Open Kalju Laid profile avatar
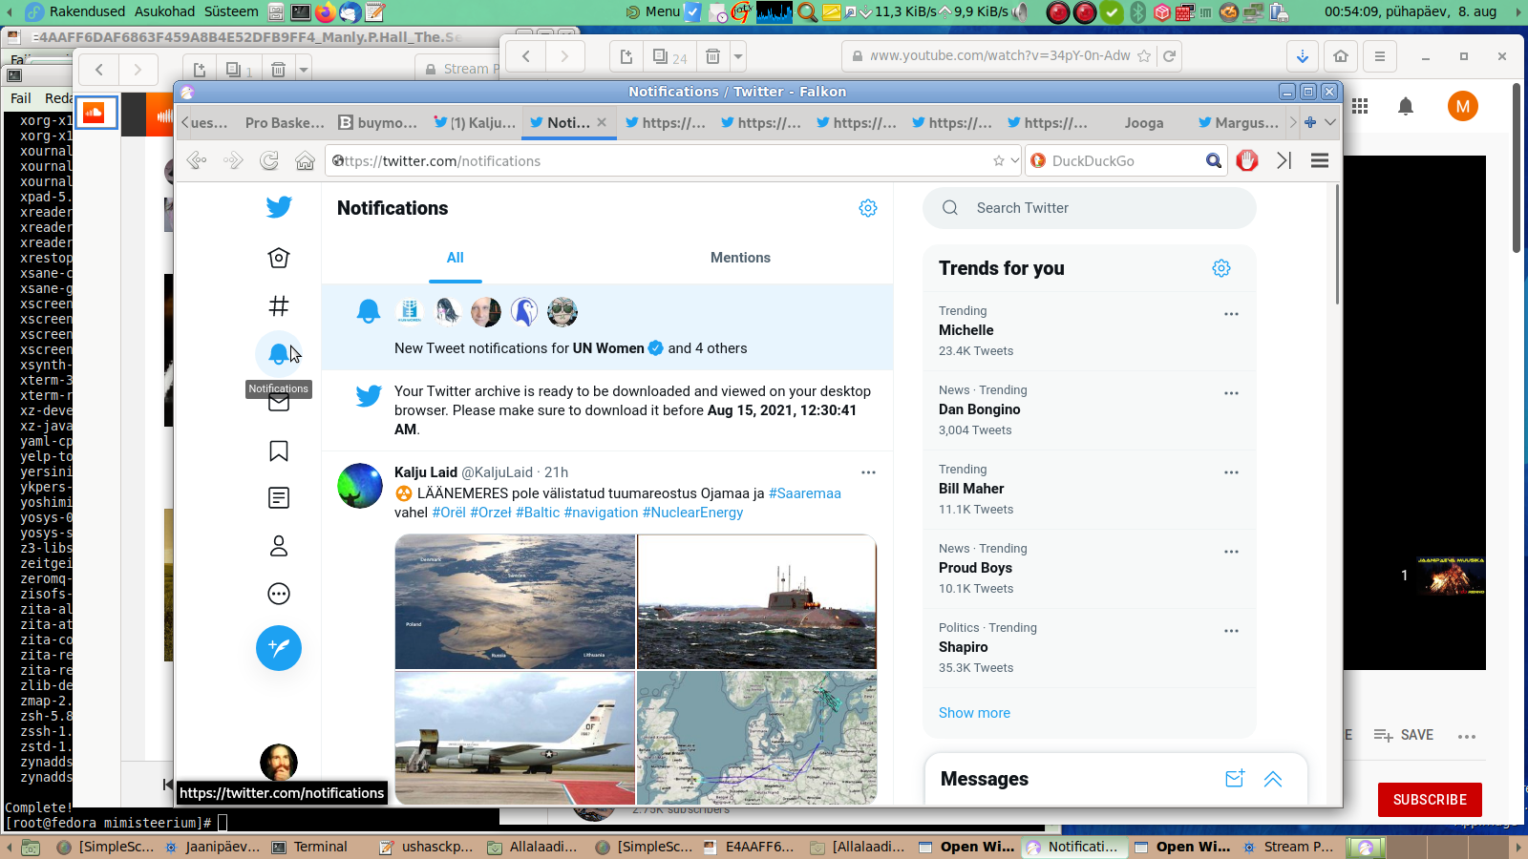 click(360, 486)
